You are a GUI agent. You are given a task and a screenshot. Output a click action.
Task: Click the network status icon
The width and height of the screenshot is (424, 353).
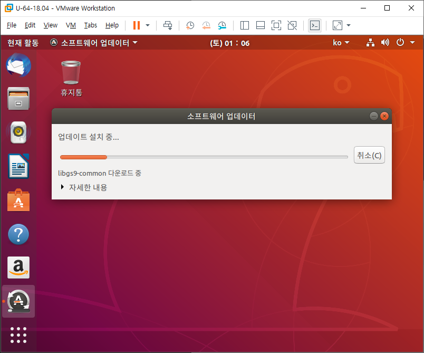pos(370,42)
